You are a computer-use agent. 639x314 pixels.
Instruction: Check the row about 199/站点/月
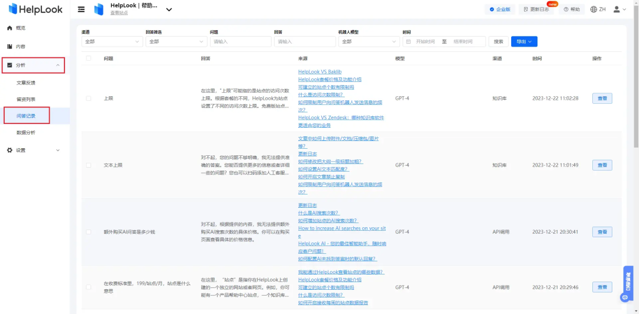88,287
